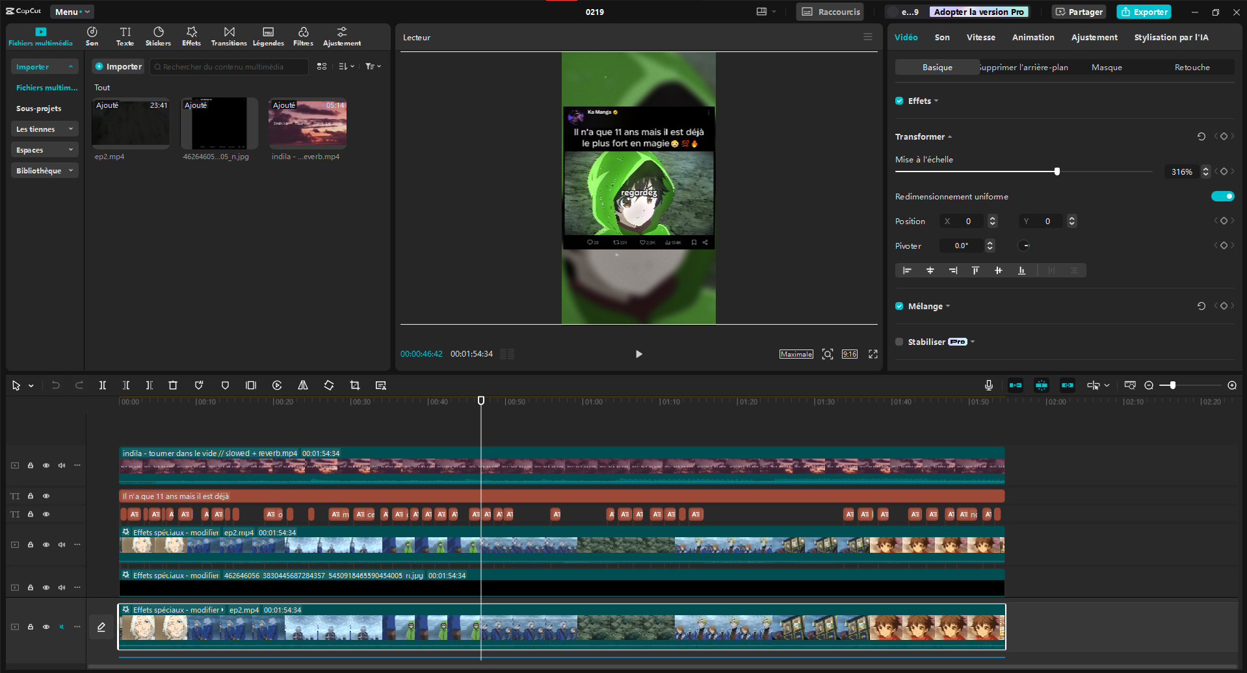This screenshot has height=673, width=1247.
Task: Switch to the Son inspector tab
Action: point(942,37)
